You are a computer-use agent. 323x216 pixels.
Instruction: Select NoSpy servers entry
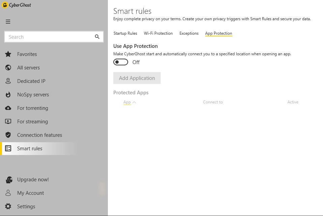click(x=33, y=94)
